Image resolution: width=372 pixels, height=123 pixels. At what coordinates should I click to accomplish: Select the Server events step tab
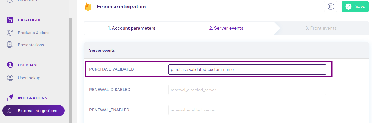click(x=226, y=28)
